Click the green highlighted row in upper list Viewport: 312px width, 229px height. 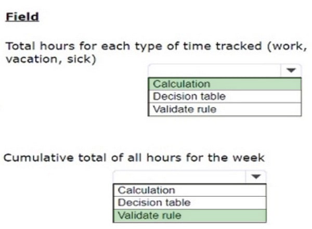(x=225, y=84)
